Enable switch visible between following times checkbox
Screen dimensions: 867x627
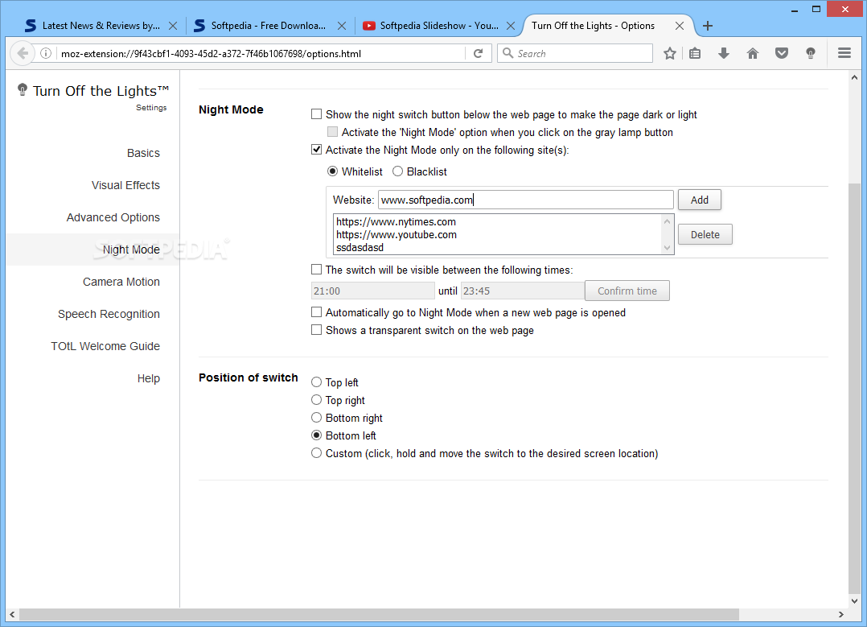click(x=316, y=270)
